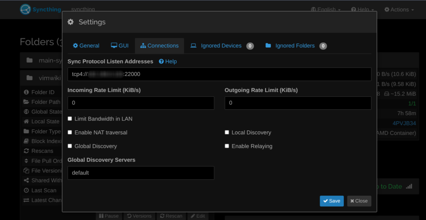Click the Global State globe icon
This screenshot has height=220, width=426.
coord(26,112)
